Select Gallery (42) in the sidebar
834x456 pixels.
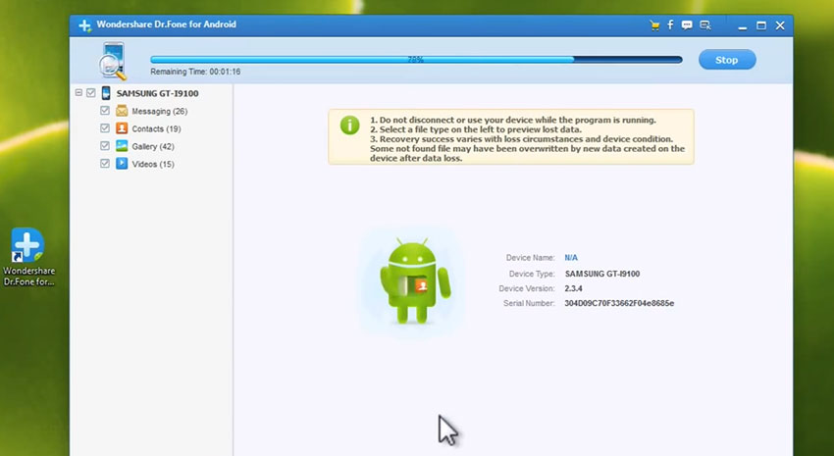click(x=153, y=146)
